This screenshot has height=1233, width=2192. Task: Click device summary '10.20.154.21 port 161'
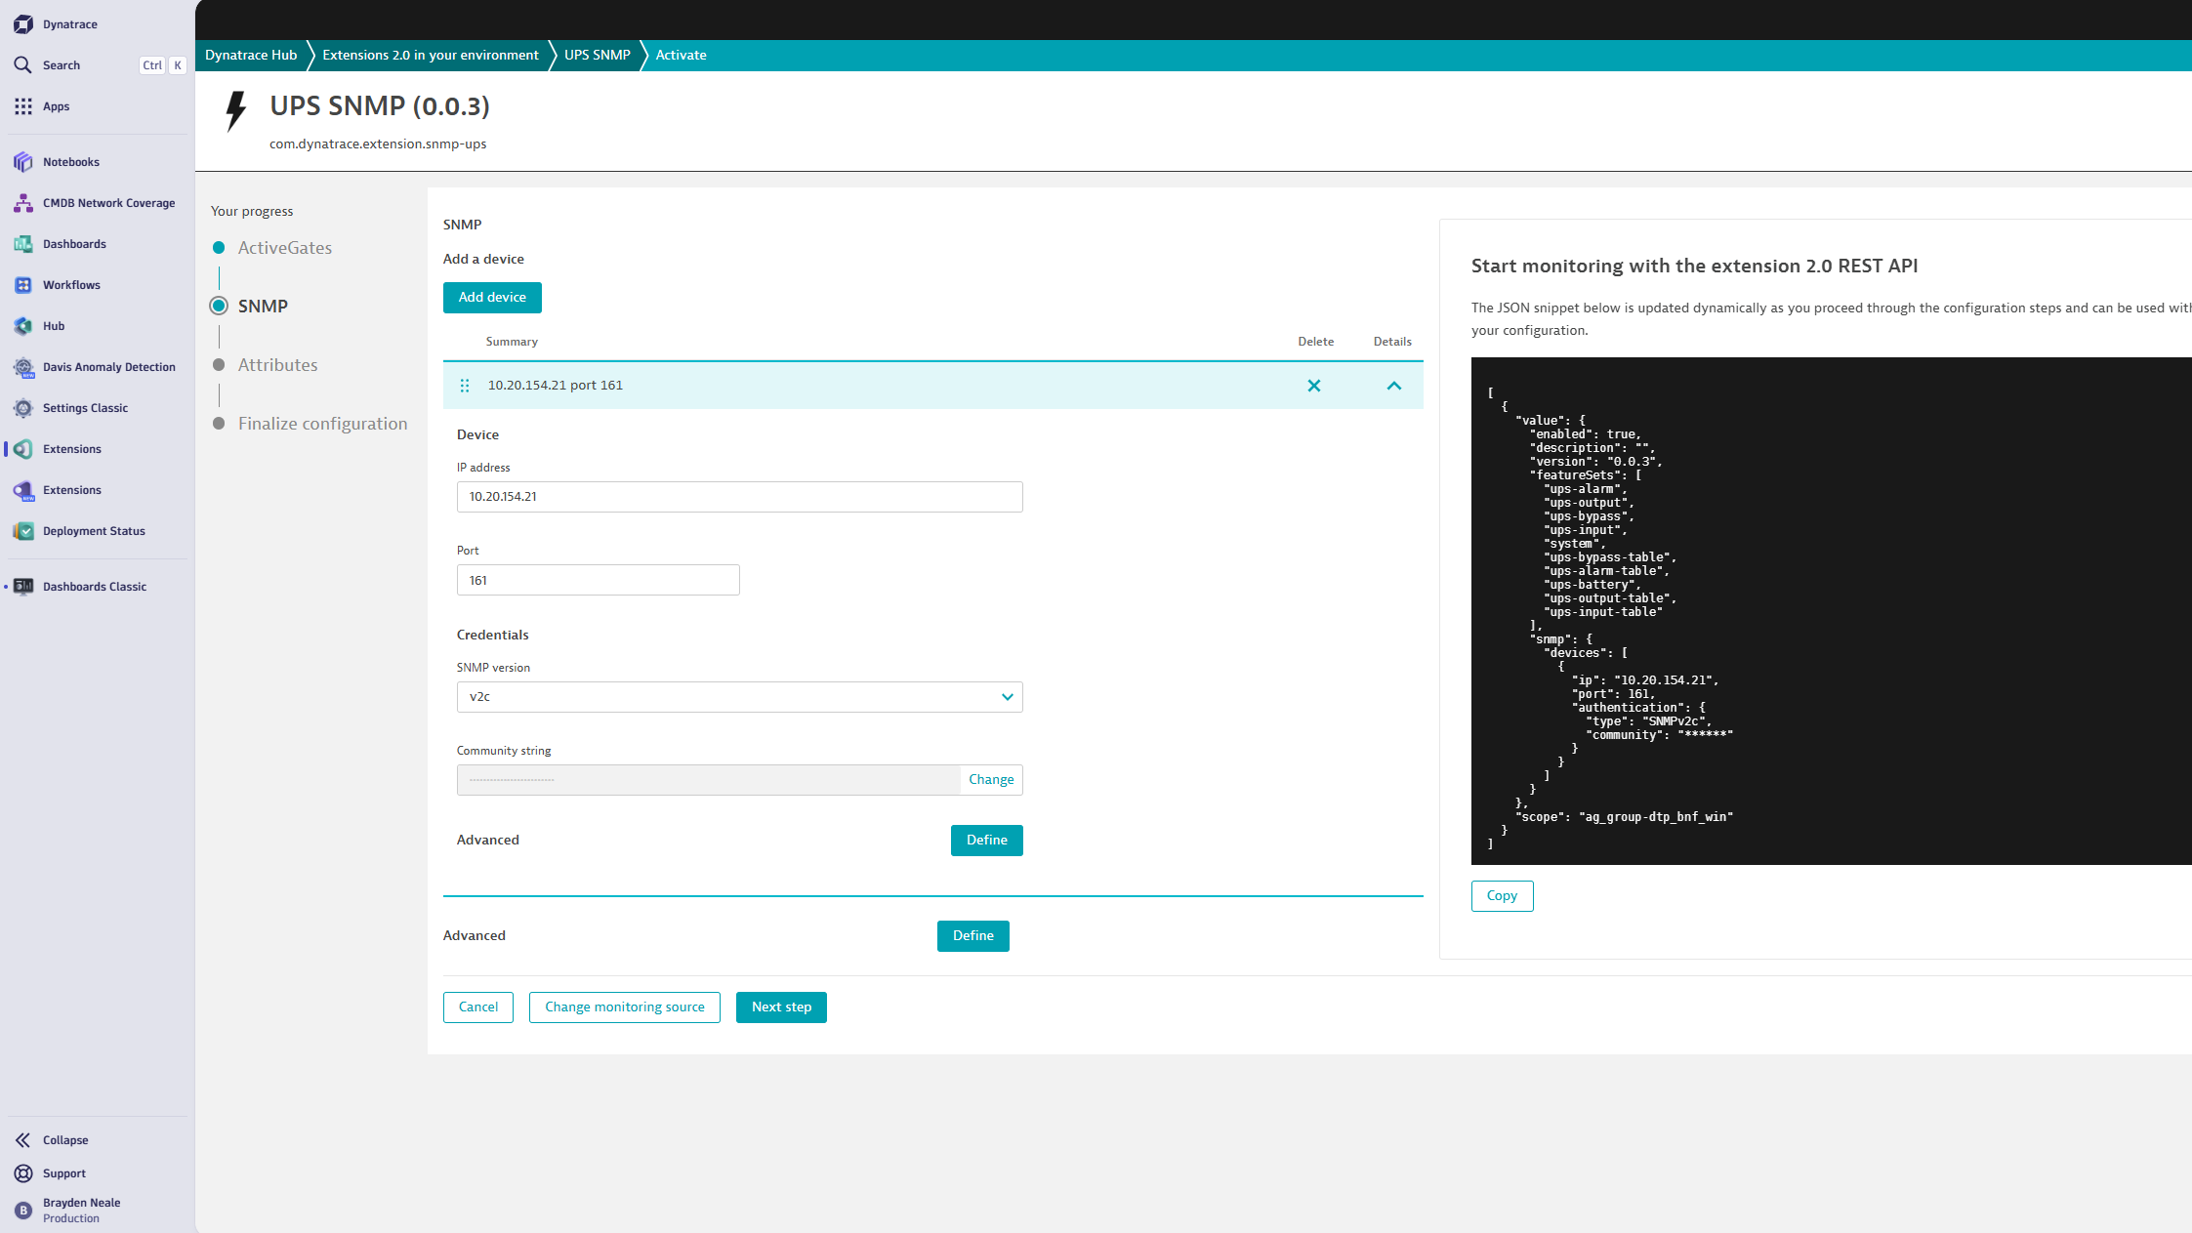(x=556, y=386)
